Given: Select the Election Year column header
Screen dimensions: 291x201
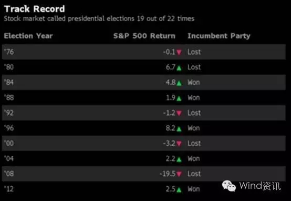Looking at the screenshot, I should pos(28,36).
